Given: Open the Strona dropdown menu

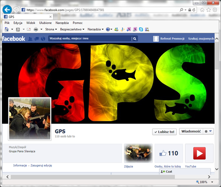Looking at the screenshot, I should click(51, 29).
